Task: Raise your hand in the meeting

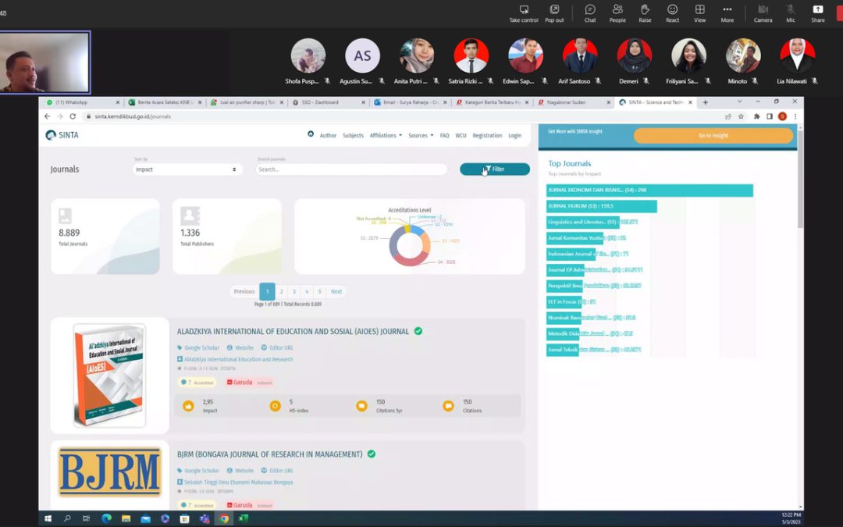Action: pos(645,13)
